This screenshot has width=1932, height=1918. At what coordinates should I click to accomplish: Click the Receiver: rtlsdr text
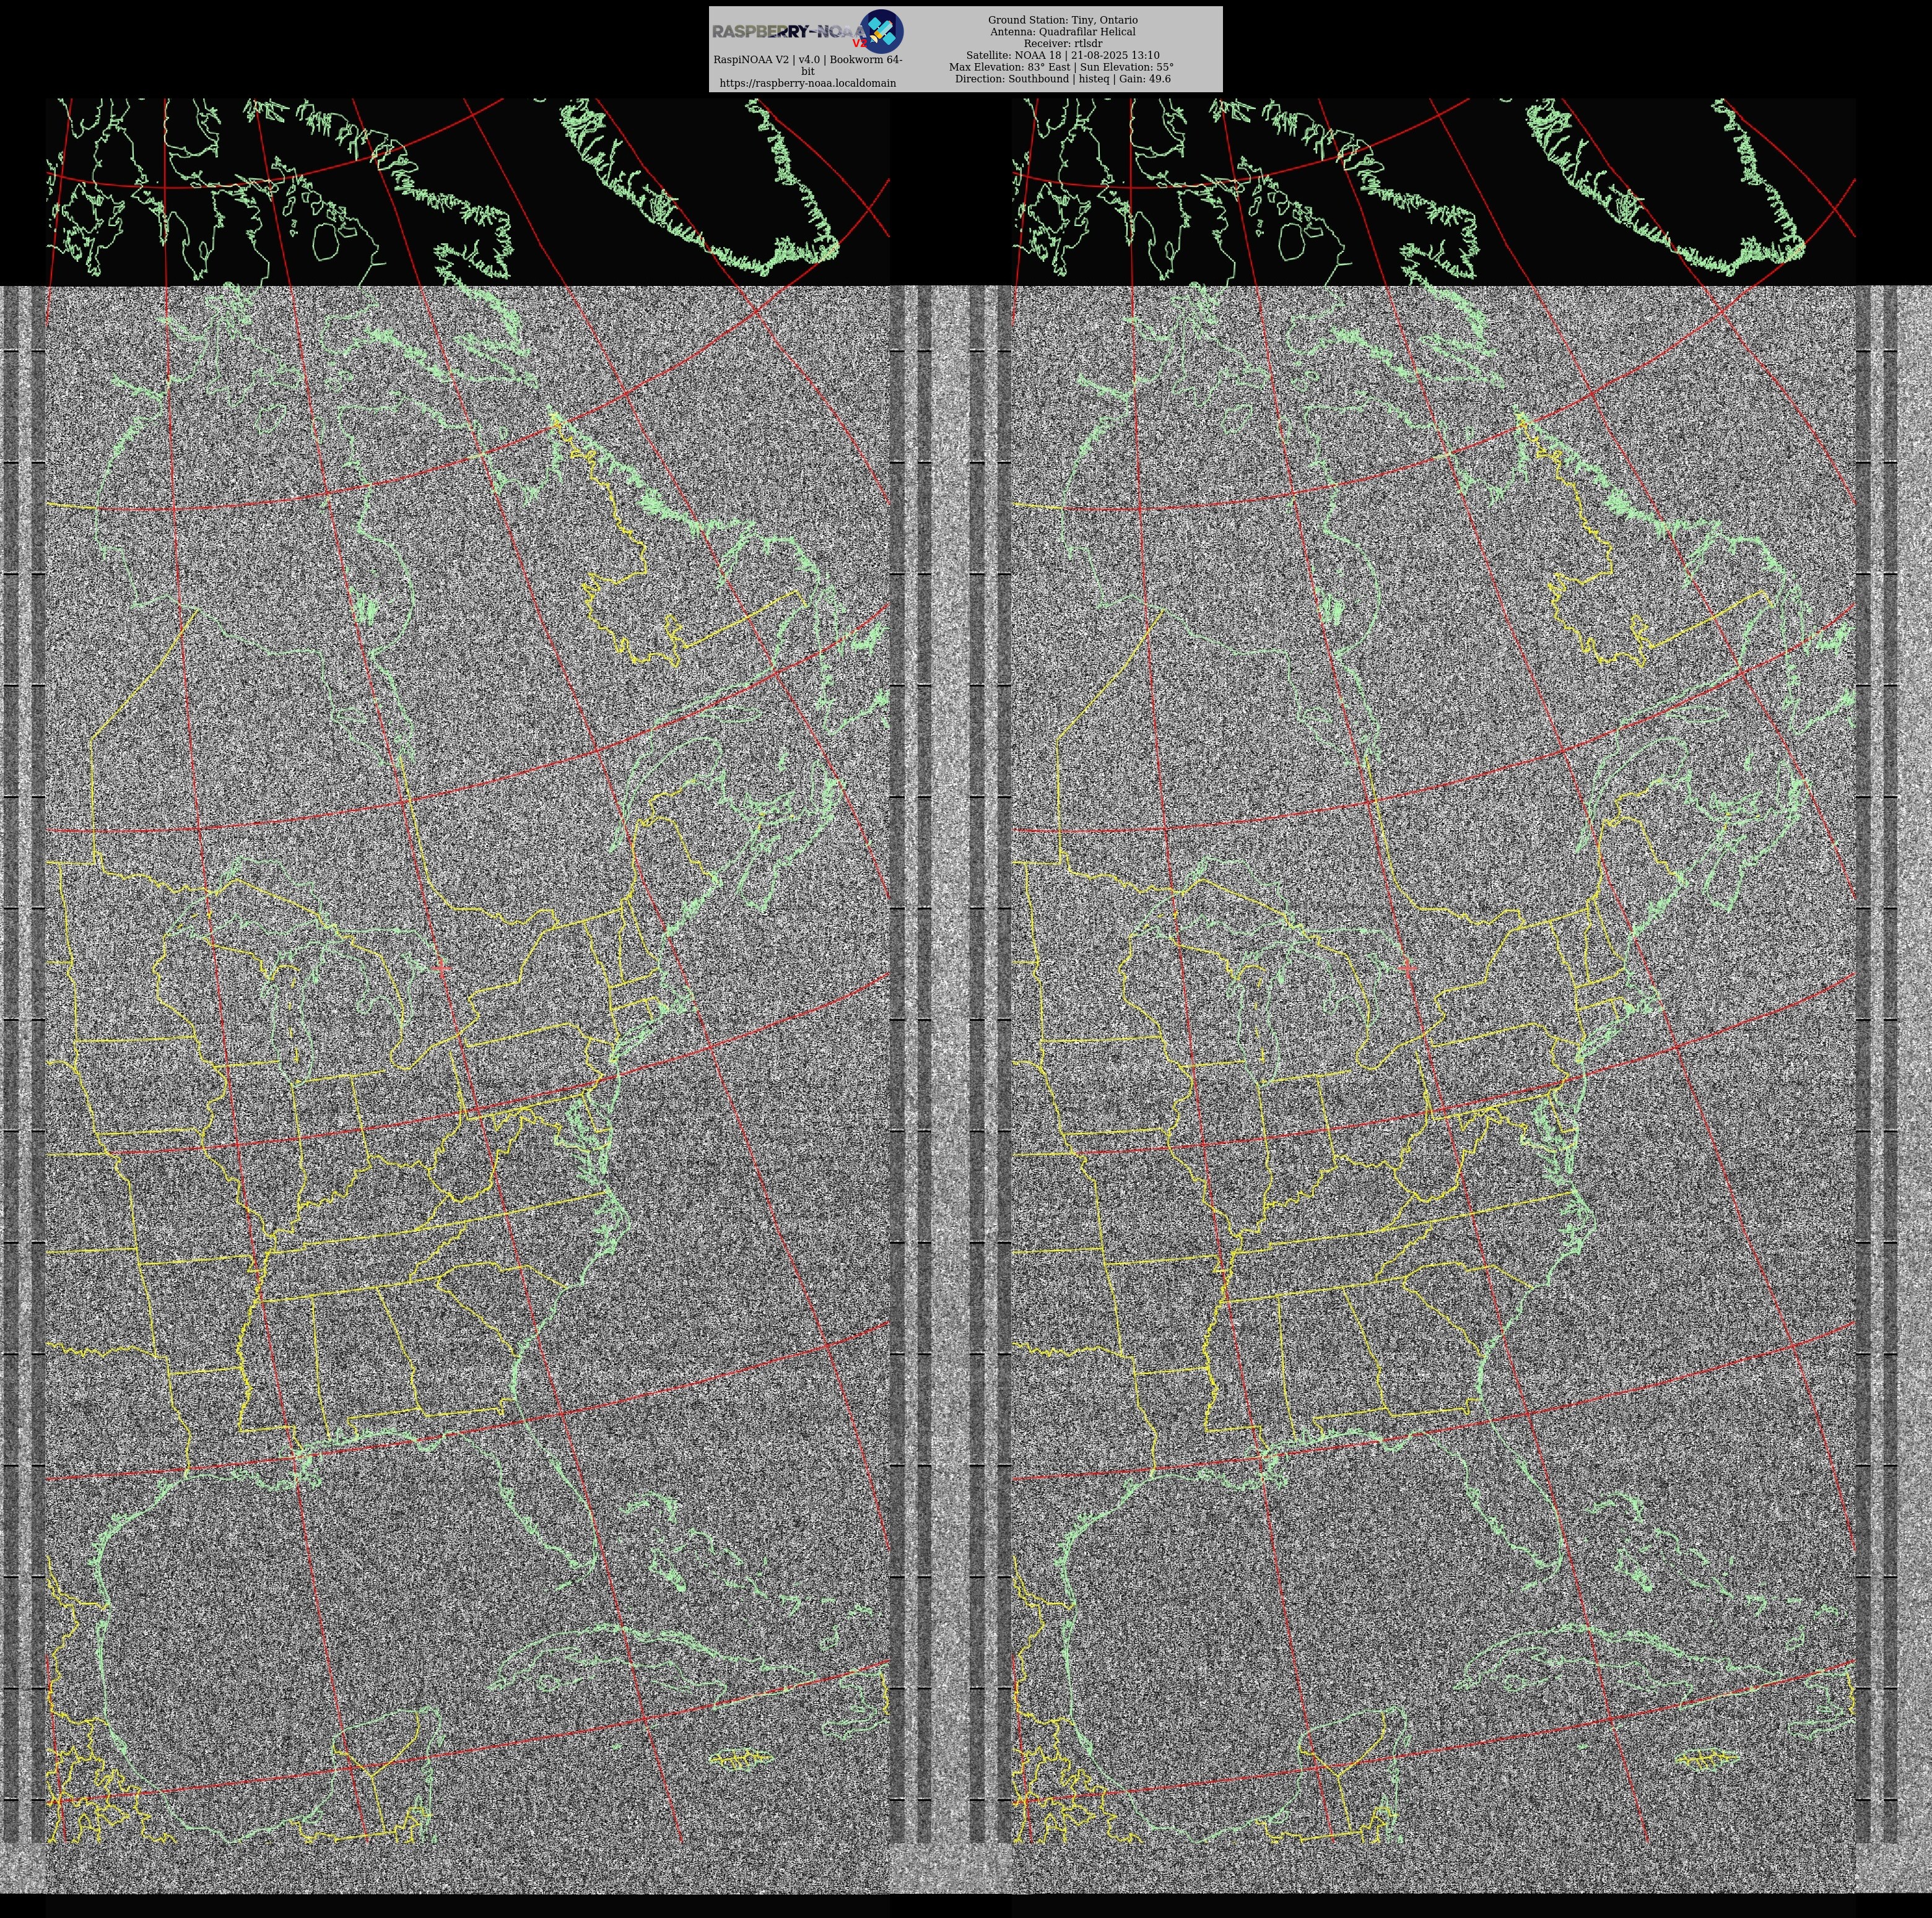pyautogui.click(x=1062, y=44)
